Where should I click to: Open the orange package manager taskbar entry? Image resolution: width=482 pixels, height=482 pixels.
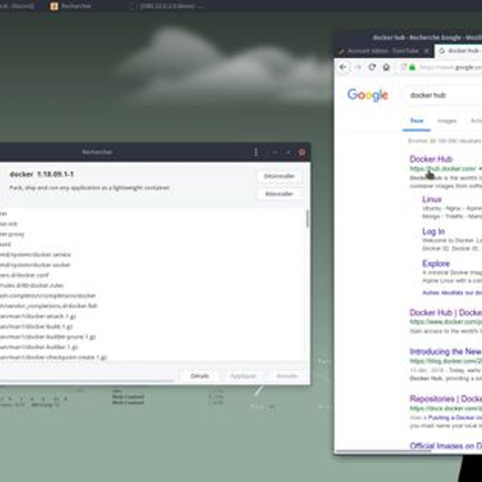72,6
